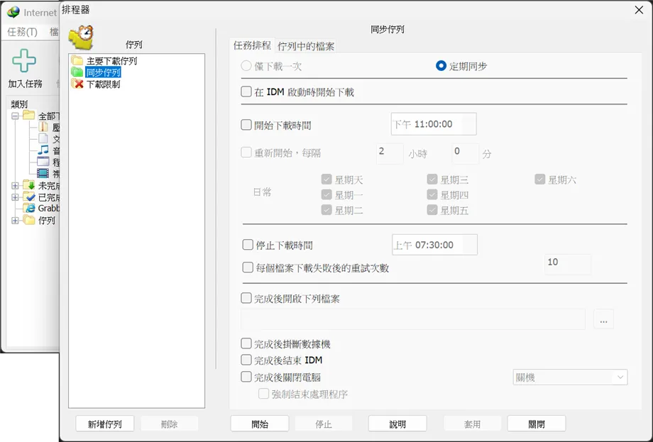
Task: Open the 任務(T) menu in IDM window
Action: click(23, 32)
